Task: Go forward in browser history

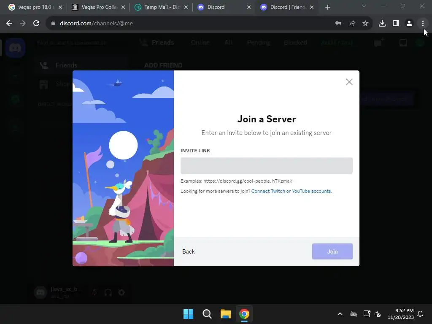Action: tap(23, 24)
